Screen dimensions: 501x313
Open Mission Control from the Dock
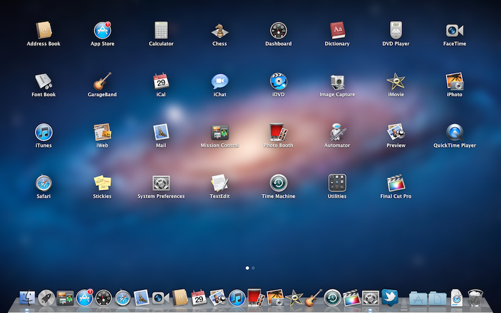coord(65,298)
